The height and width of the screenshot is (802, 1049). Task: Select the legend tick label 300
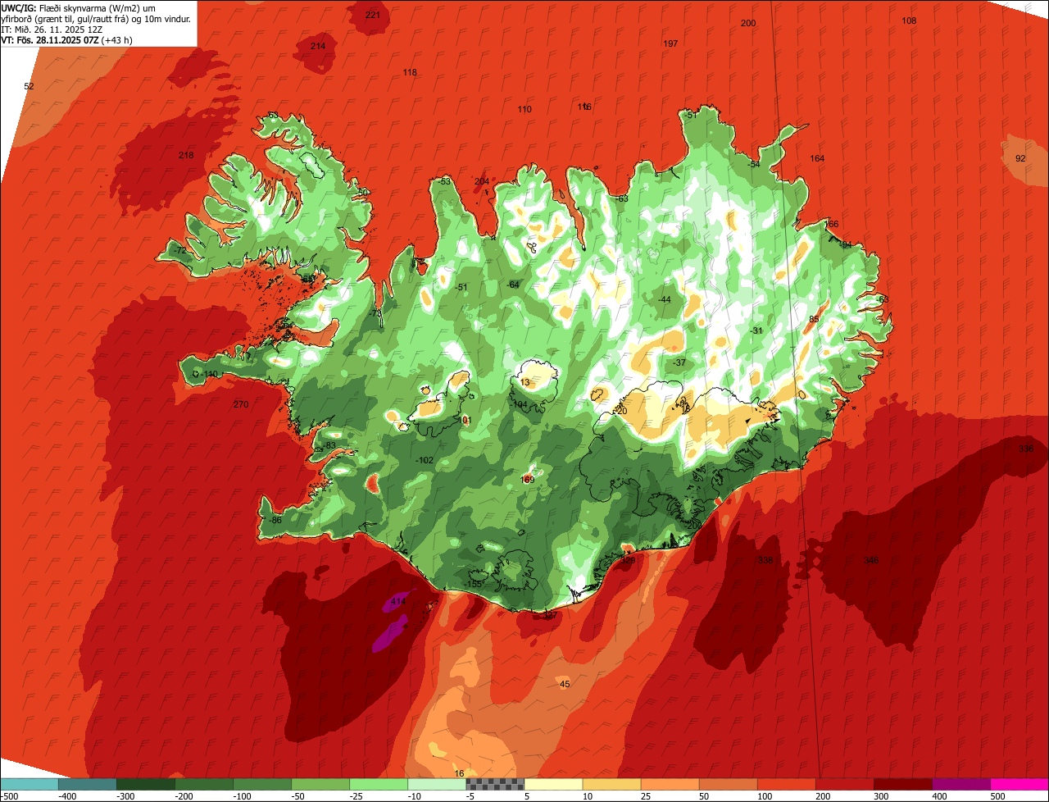click(x=881, y=796)
